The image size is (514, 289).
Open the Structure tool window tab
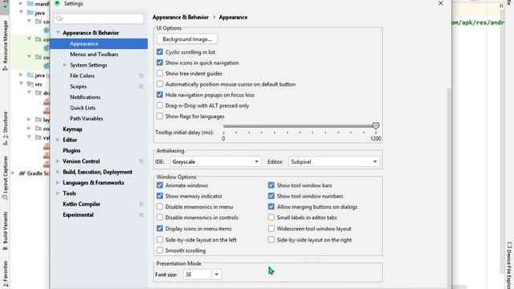(x=5, y=128)
